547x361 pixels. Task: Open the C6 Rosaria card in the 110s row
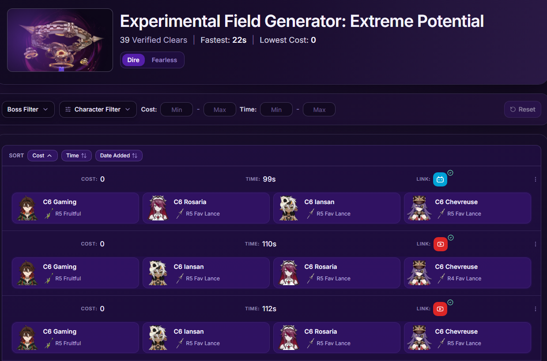coord(337,273)
